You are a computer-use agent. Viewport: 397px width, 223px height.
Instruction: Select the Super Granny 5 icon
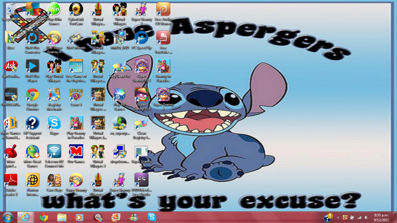point(163,99)
